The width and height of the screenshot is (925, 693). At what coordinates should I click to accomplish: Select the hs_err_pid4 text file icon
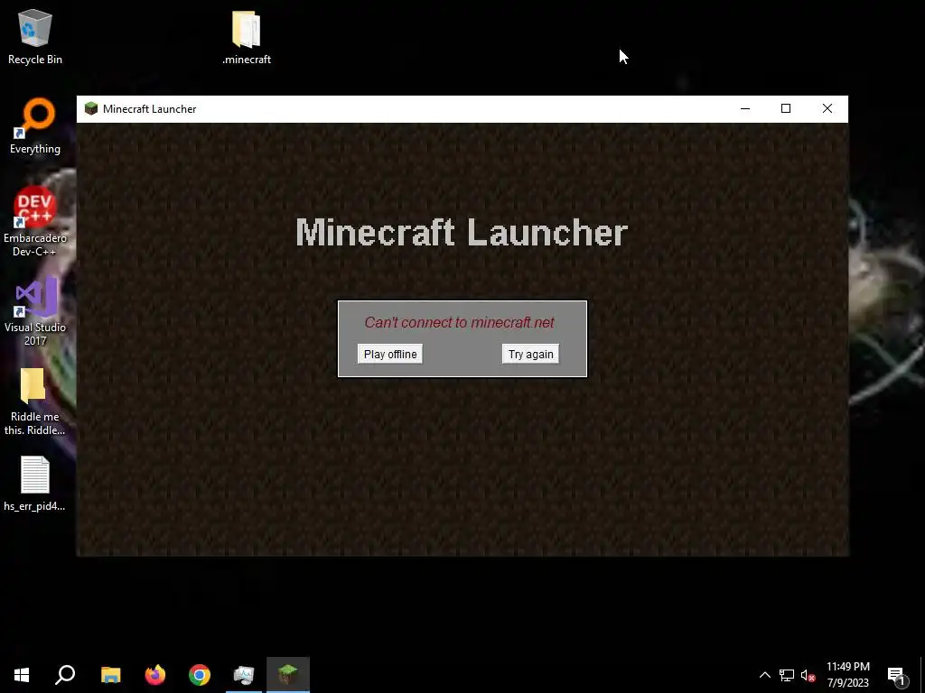[35, 484]
